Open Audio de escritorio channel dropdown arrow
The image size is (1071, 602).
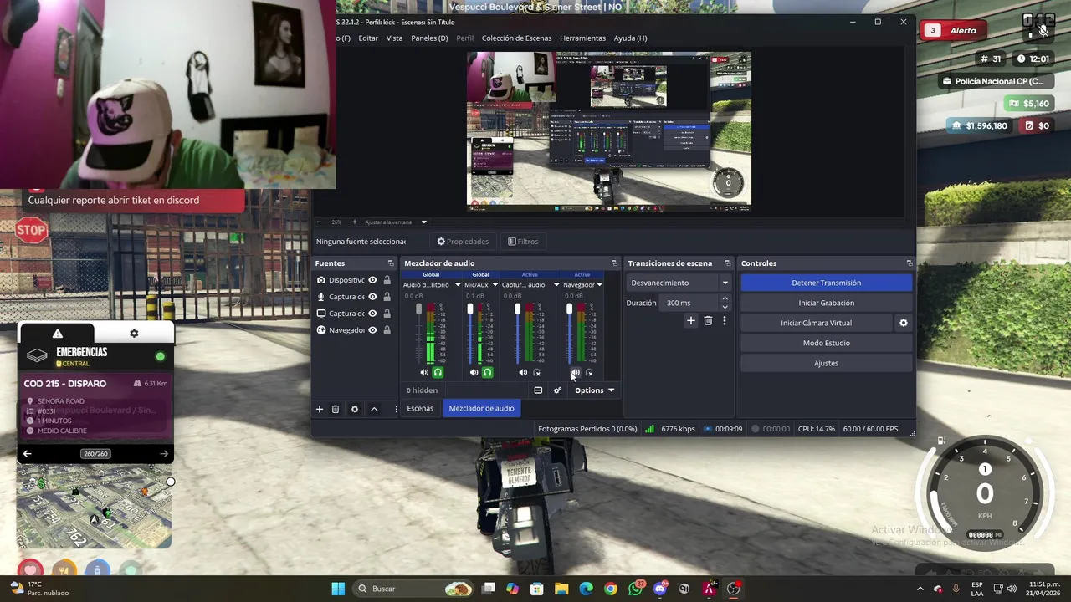[x=457, y=285]
